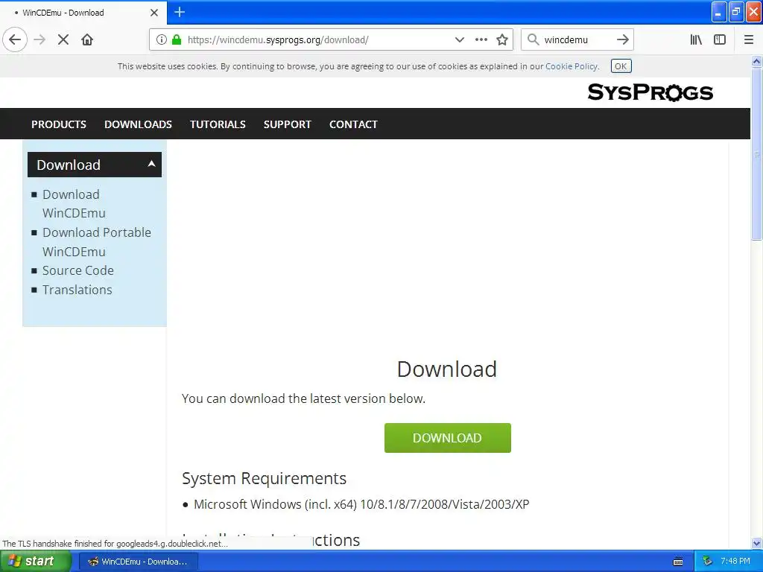
Task: Go back one page with the Back arrow
Action: pyautogui.click(x=15, y=39)
